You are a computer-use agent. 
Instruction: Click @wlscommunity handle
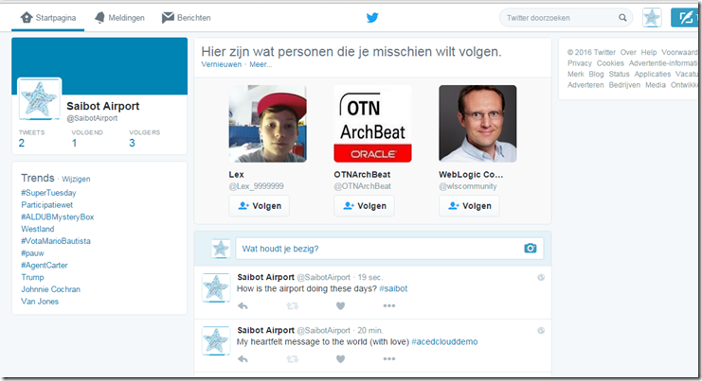[468, 186]
